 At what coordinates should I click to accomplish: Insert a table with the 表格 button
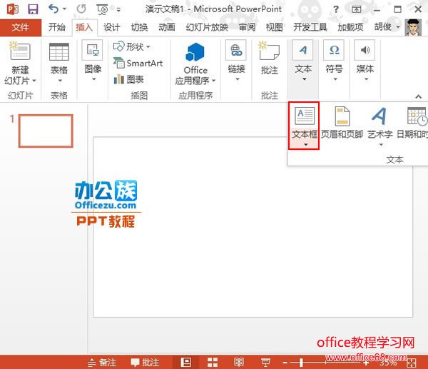pyautogui.click(x=59, y=62)
